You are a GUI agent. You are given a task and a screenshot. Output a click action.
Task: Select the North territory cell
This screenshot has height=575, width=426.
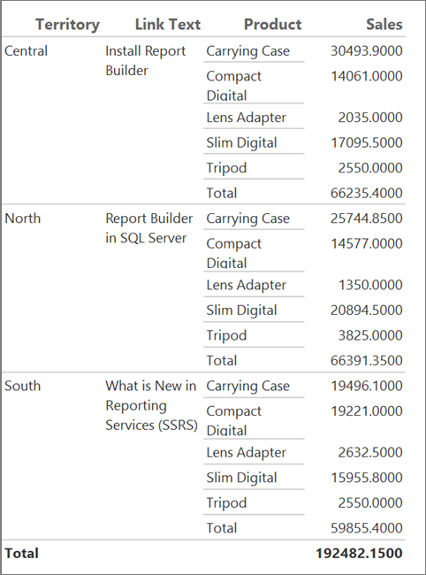[23, 218]
